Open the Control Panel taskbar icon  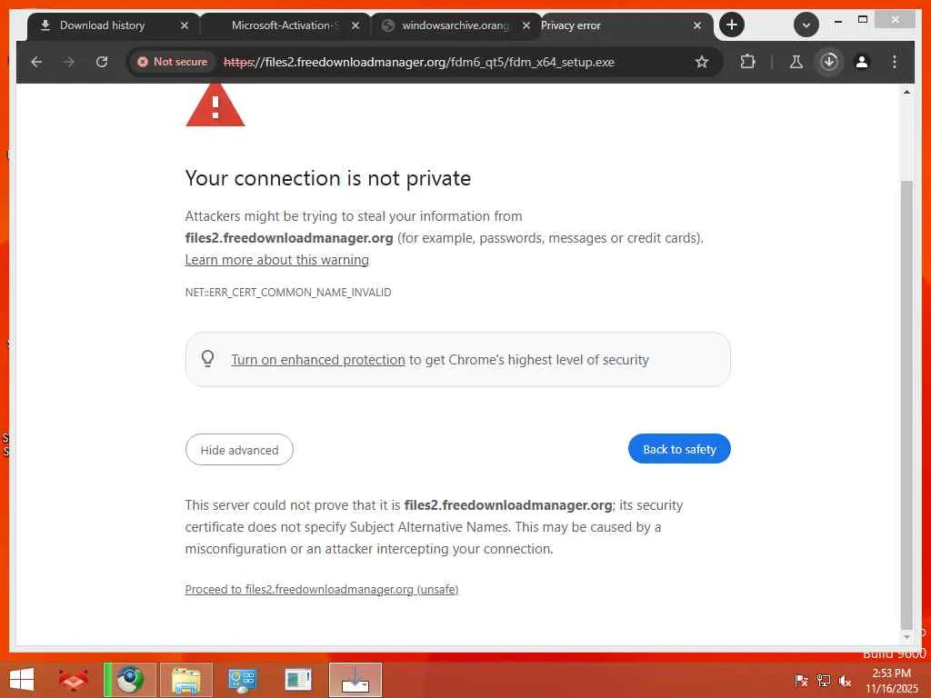coord(242,680)
